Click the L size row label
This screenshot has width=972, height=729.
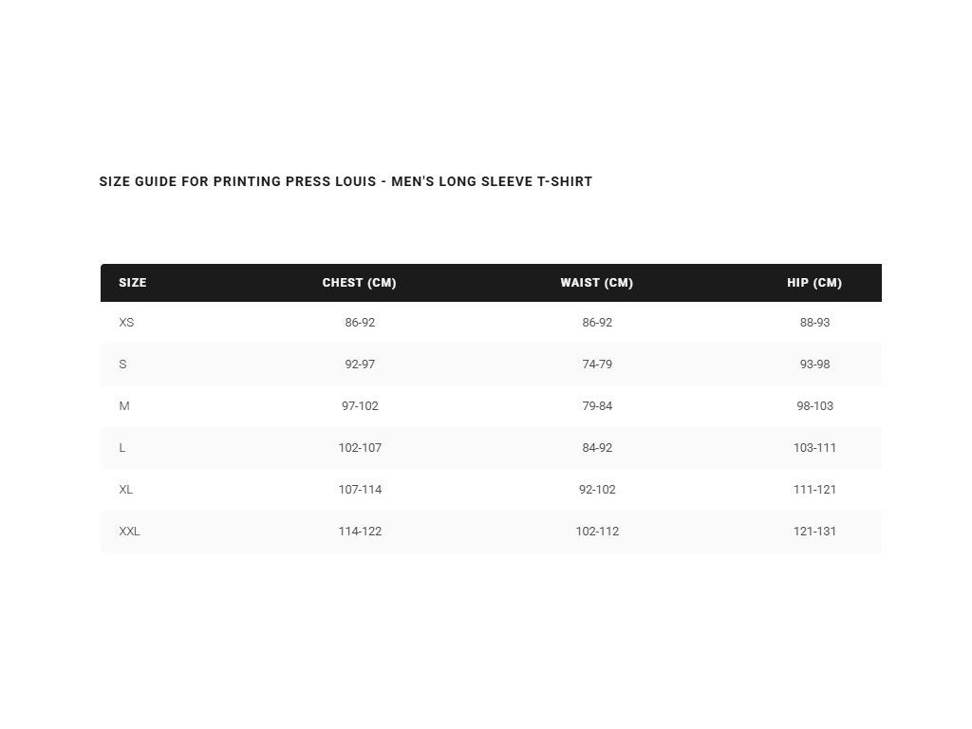click(122, 448)
